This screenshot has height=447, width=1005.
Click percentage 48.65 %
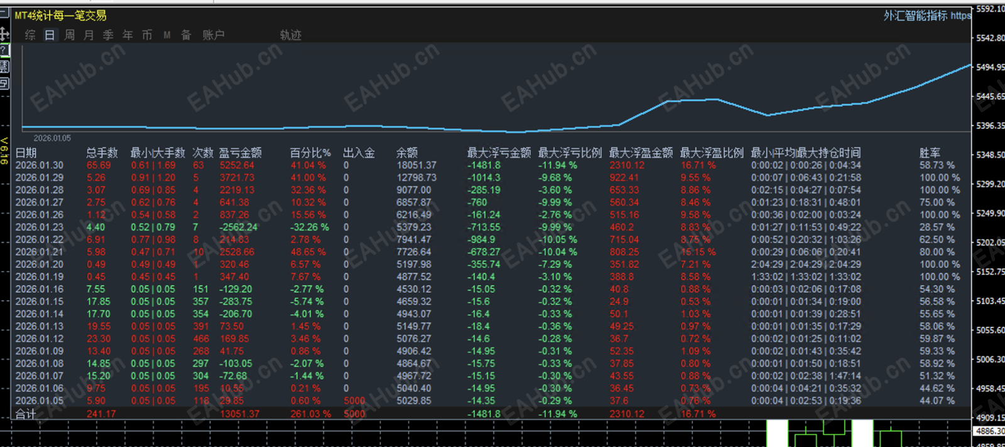click(308, 252)
